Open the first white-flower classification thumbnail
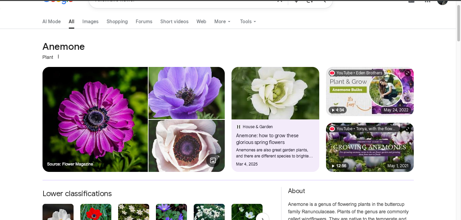The image size is (461, 220). (x=58, y=212)
